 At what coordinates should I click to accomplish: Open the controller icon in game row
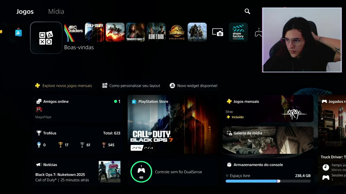click(x=258, y=32)
